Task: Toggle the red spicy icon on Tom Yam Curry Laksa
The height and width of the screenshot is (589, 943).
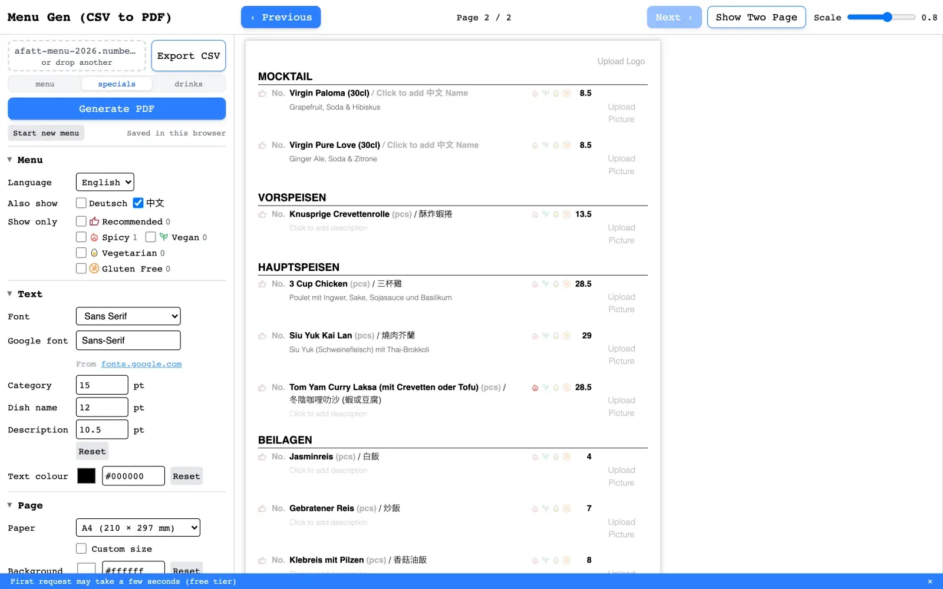Action: pos(535,388)
